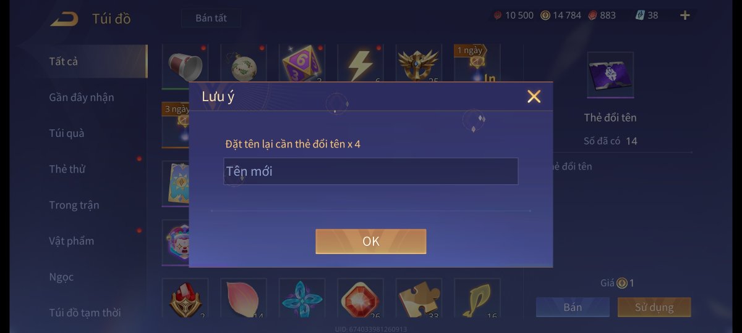This screenshot has height=333, width=742.
Task: Confirm with the OK button
Action: 371,241
